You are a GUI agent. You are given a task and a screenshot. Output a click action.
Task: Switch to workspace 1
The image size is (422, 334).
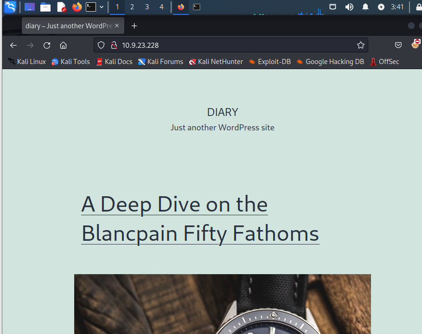(117, 7)
